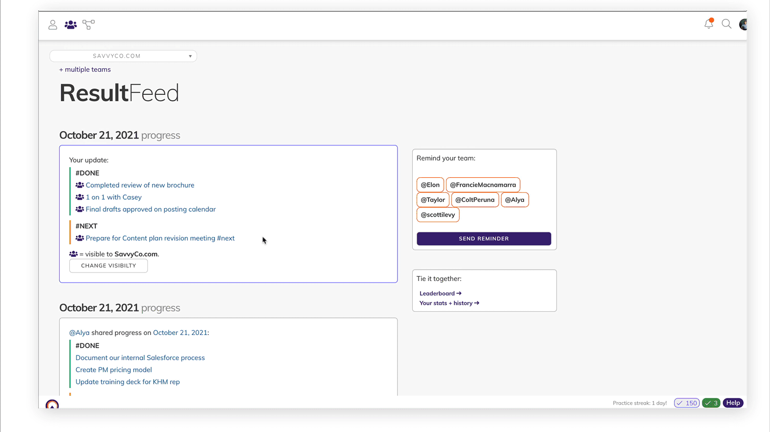Select @scottilevy reminder tag
Viewport: 770px width, 432px height.
438,215
